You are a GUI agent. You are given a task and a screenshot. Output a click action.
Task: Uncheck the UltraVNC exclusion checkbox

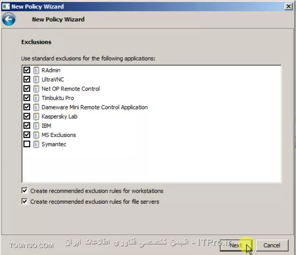click(27, 79)
